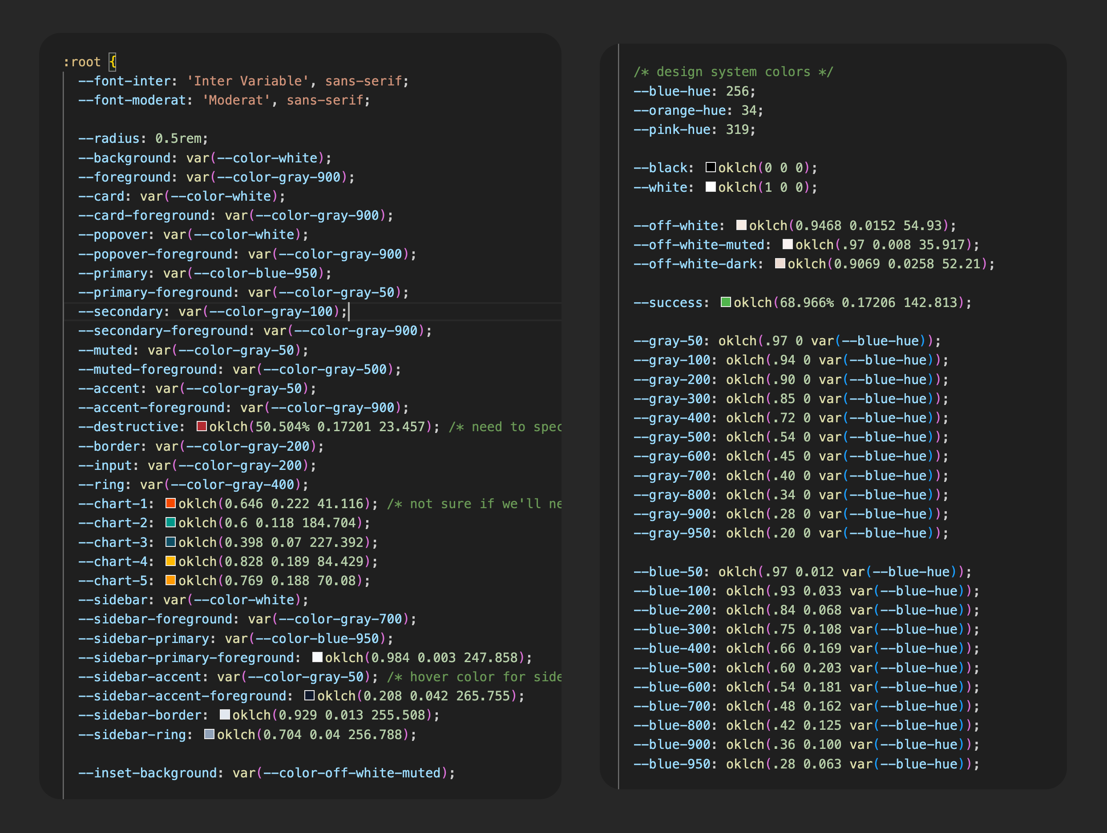This screenshot has width=1107, height=833.
Task: Click the '--pink-hue: 319' line
Action: coord(694,129)
